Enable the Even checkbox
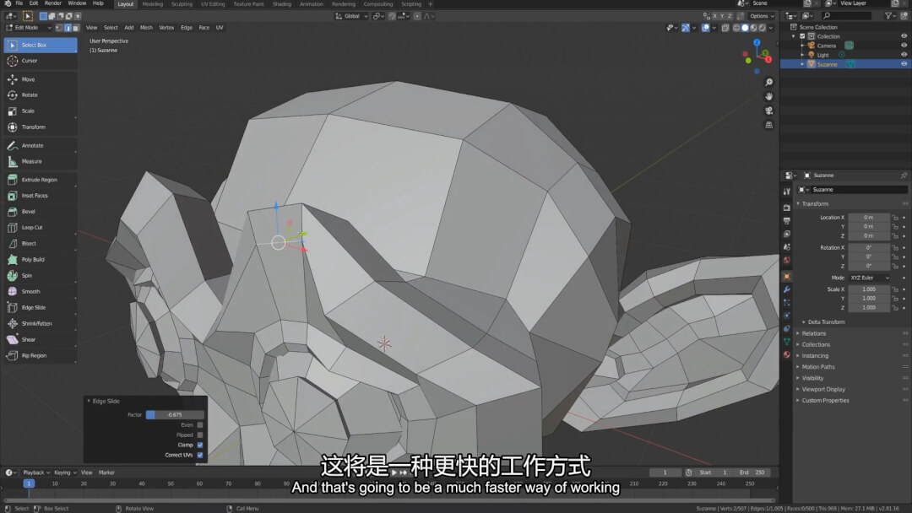This screenshot has height=513, width=912. (200, 424)
